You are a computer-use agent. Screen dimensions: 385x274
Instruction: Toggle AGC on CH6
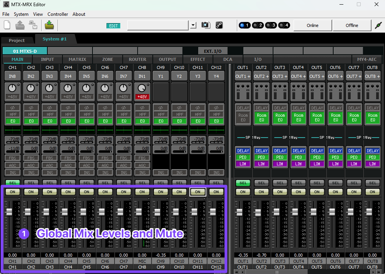(105, 165)
